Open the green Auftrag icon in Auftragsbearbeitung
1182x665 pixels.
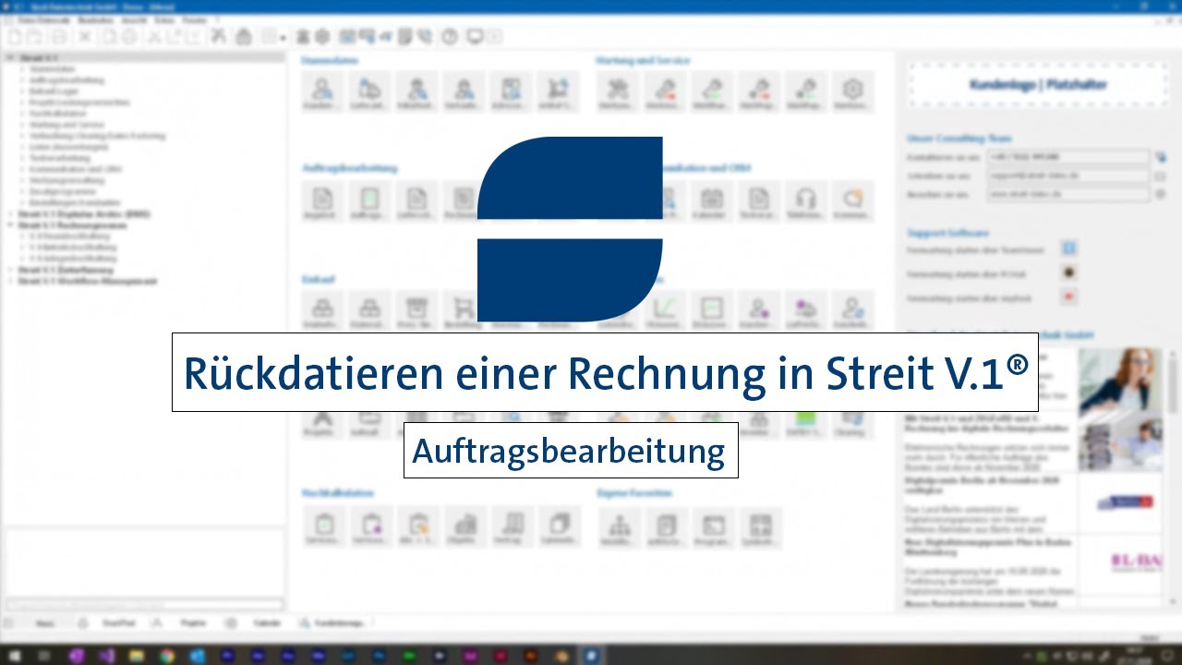369,201
